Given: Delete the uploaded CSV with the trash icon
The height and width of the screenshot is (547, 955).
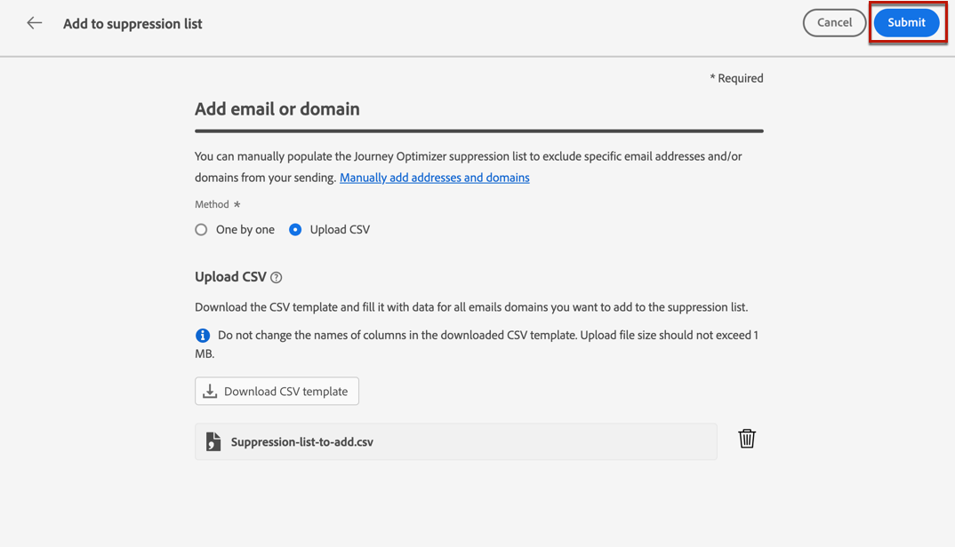Looking at the screenshot, I should click(x=747, y=439).
